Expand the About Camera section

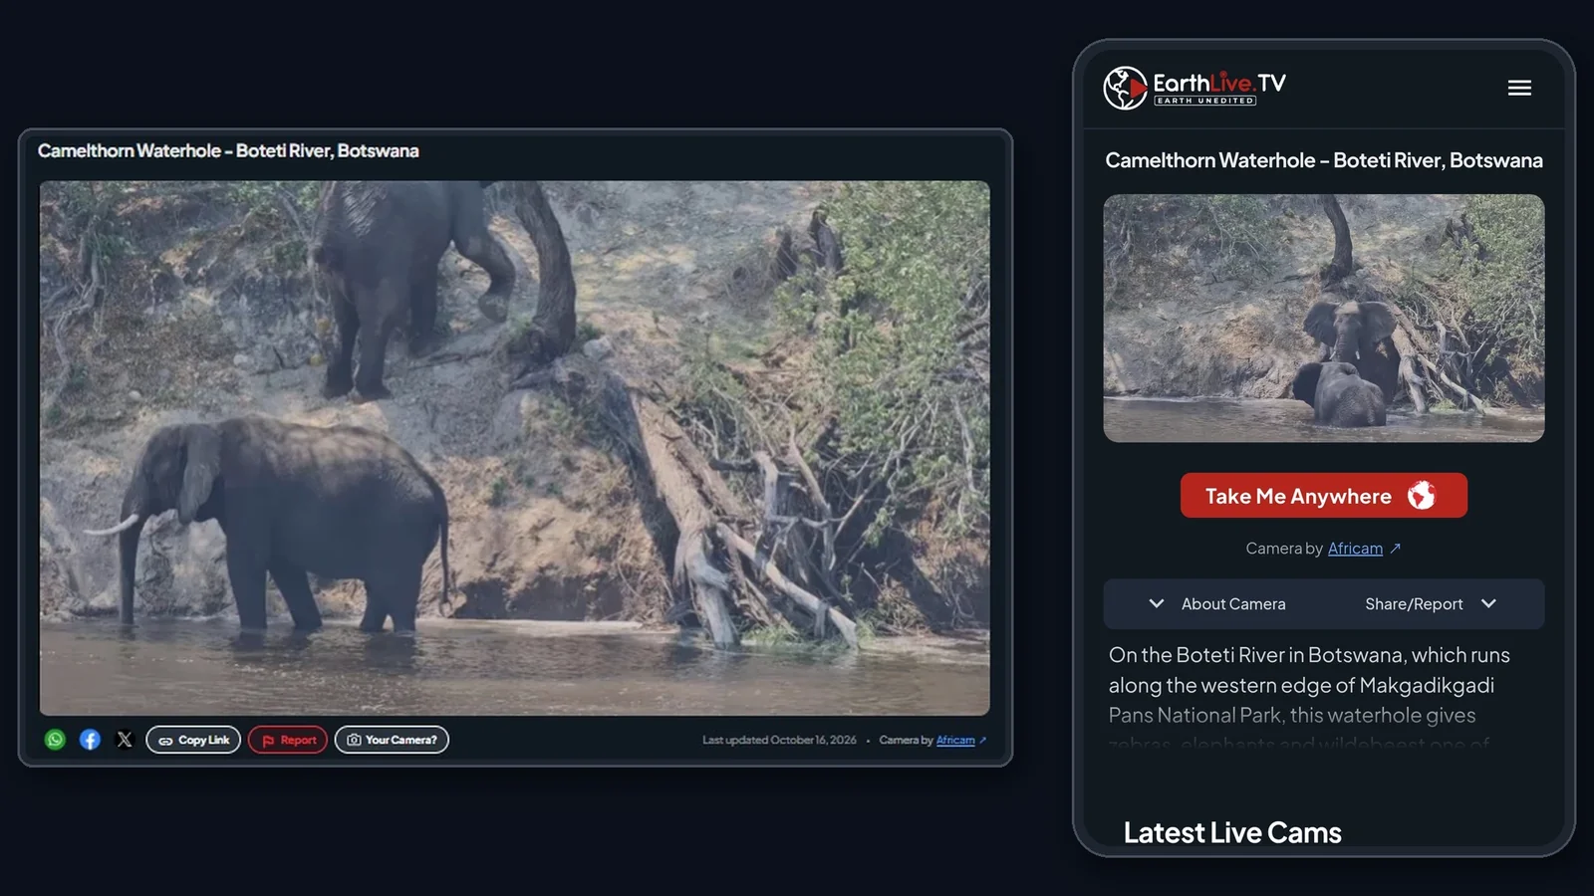tap(1217, 604)
